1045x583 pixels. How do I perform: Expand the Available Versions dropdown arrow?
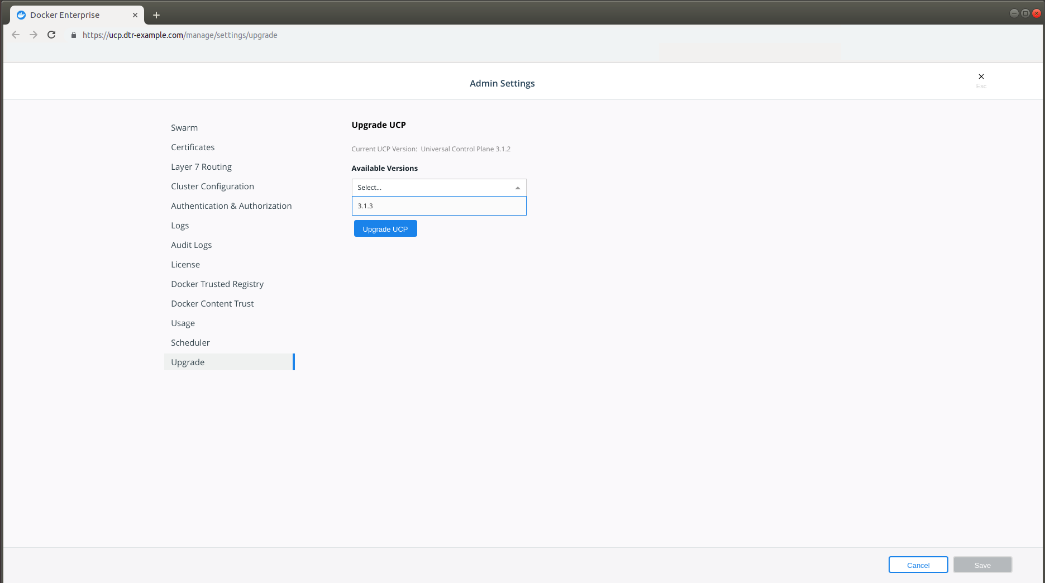point(518,188)
